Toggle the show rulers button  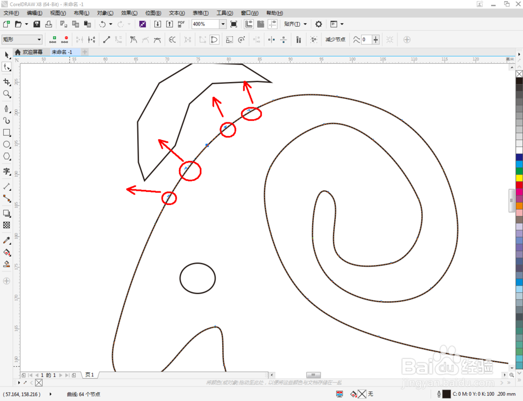tap(248, 24)
